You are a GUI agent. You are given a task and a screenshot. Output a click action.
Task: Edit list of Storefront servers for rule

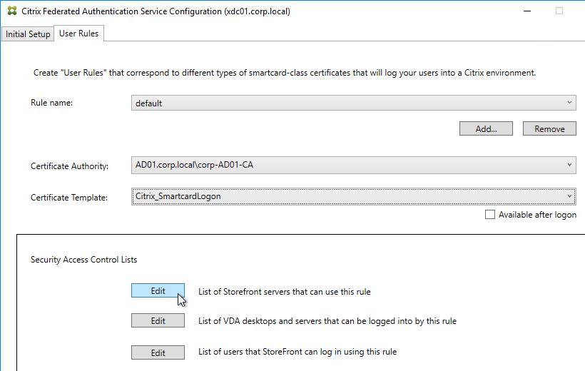[158, 291]
